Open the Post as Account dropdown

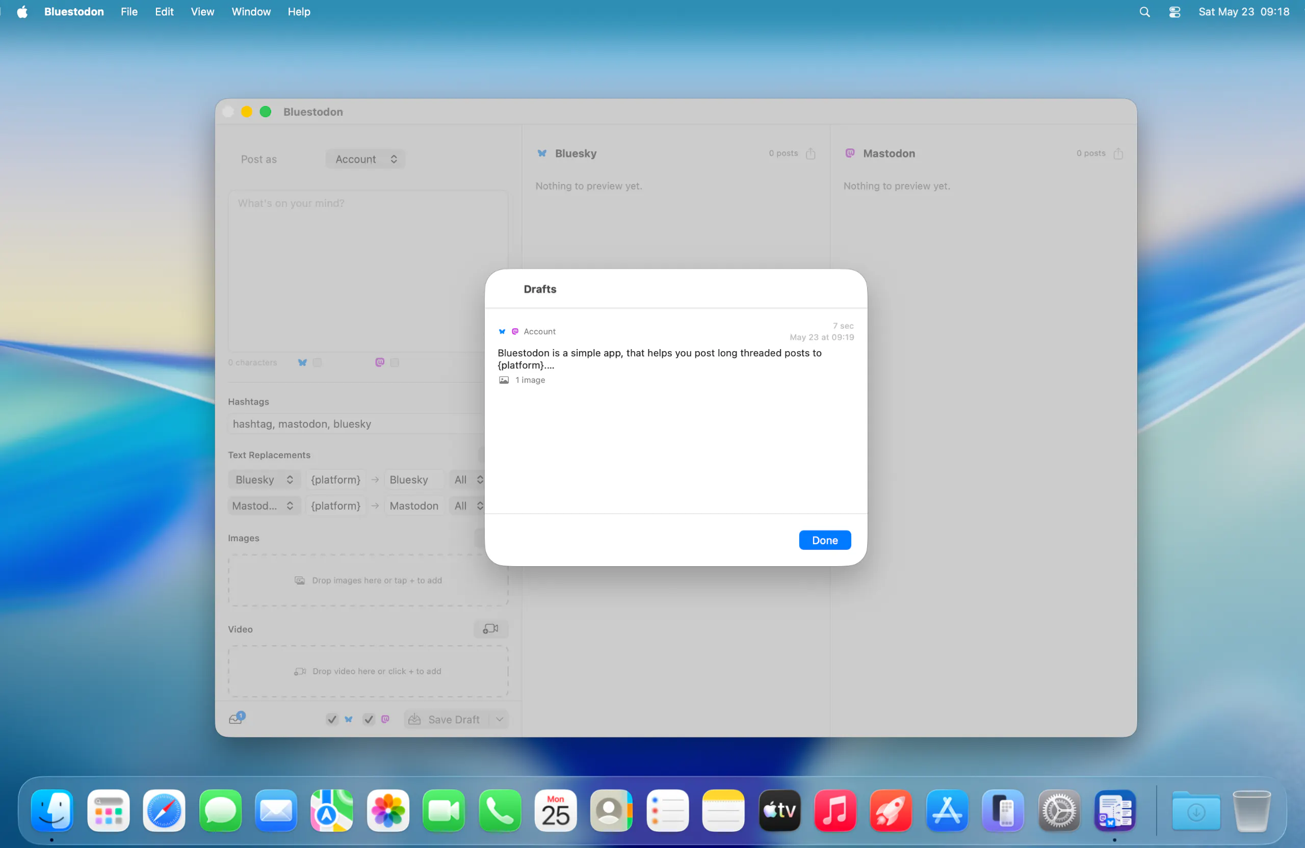[x=365, y=159]
